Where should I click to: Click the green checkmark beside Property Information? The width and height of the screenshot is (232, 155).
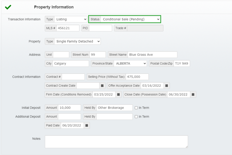8,7
